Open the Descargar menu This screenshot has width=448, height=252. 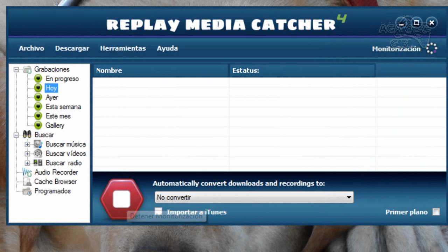click(72, 48)
